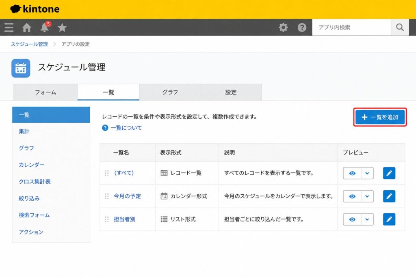
Task: Click the レコード一覧 table icon
Action: (x=164, y=173)
